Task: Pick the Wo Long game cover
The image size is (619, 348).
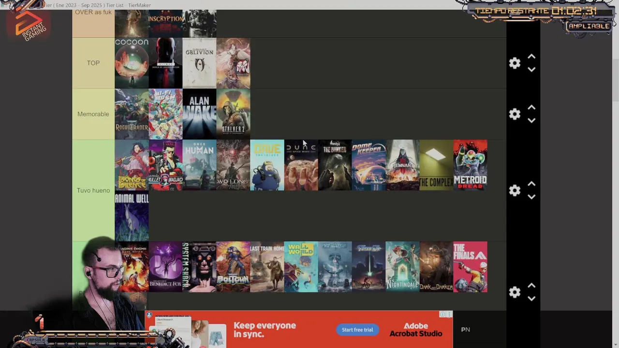Action: pyautogui.click(x=233, y=165)
